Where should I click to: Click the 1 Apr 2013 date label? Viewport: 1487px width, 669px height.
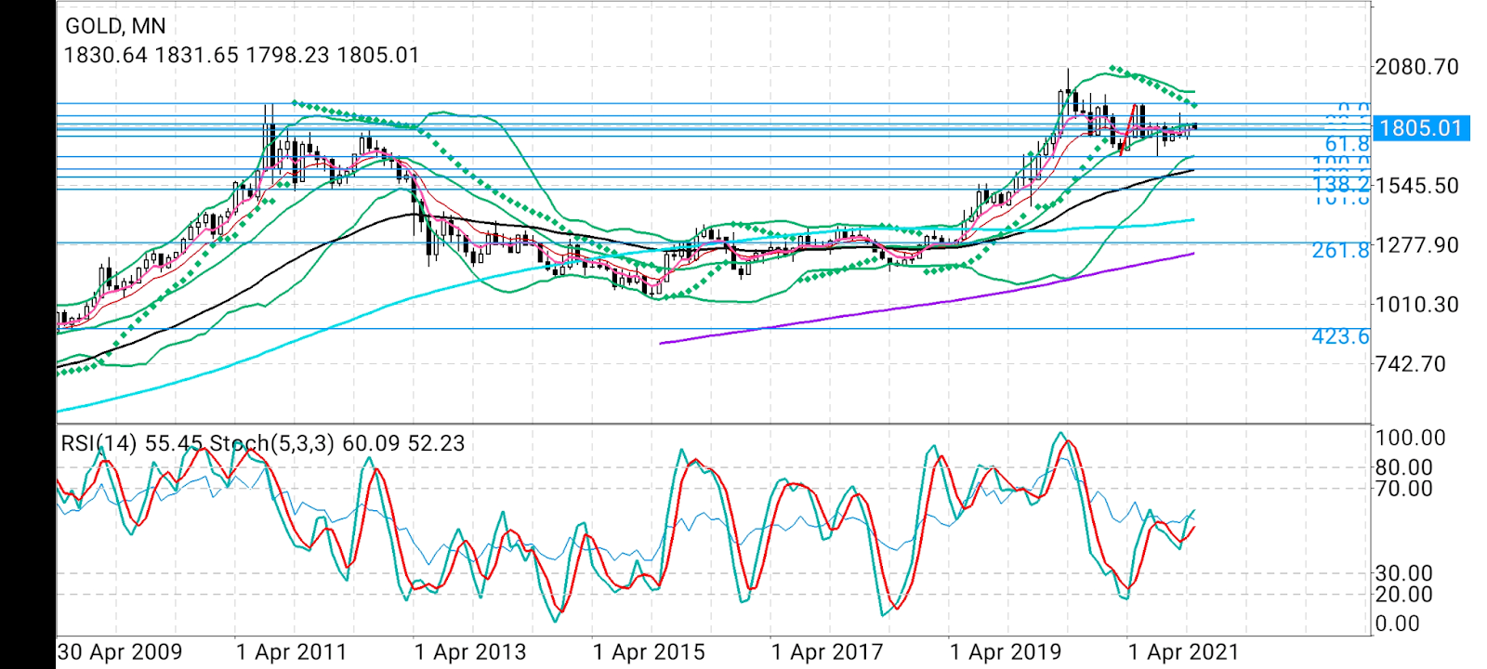tap(470, 652)
